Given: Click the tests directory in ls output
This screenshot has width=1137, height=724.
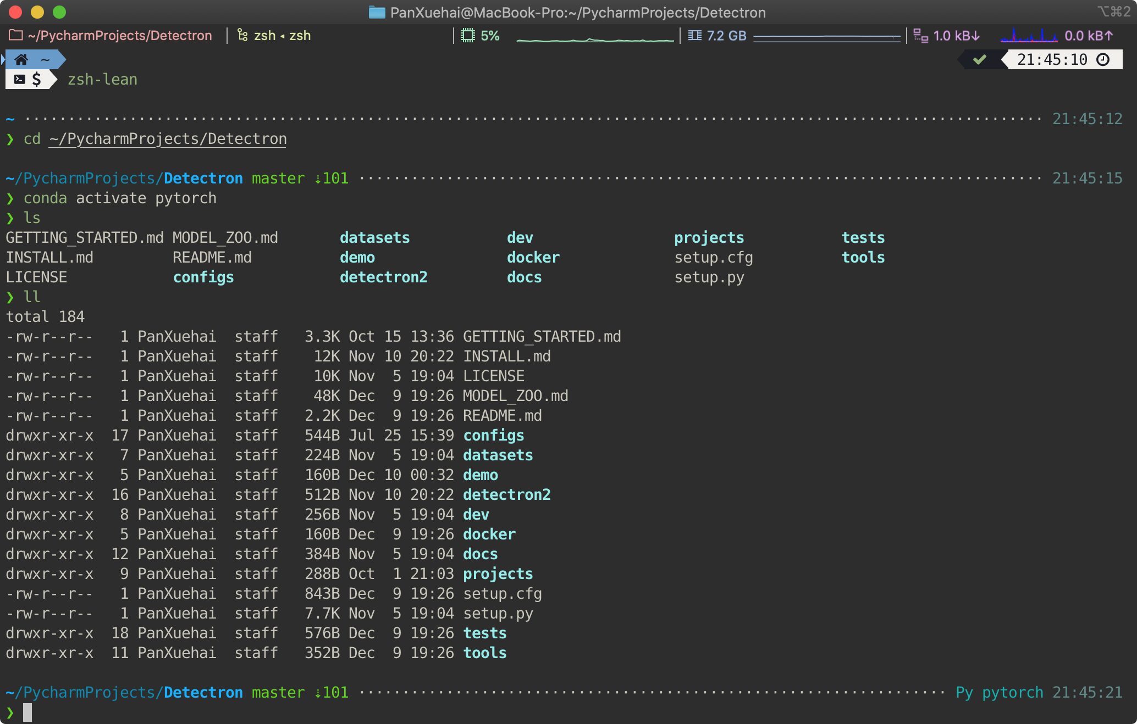Looking at the screenshot, I should click(x=863, y=238).
